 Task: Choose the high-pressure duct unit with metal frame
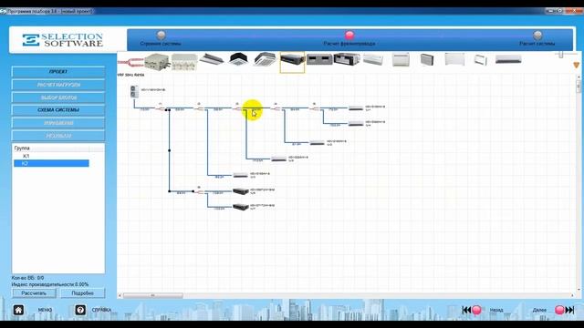coord(347,59)
